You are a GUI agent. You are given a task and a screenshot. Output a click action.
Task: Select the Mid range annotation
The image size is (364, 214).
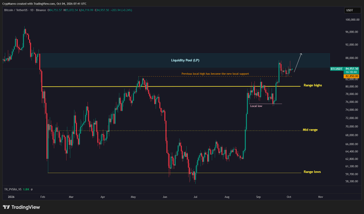pyautogui.click(x=310, y=130)
